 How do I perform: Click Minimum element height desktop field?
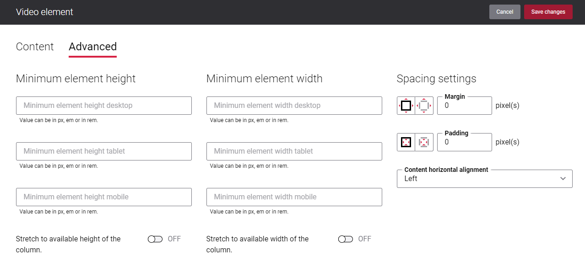(x=104, y=106)
